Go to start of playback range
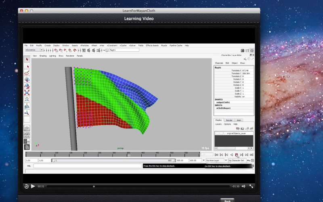The height and width of the screenshot is (202, 323). click(x=216, y=155)
